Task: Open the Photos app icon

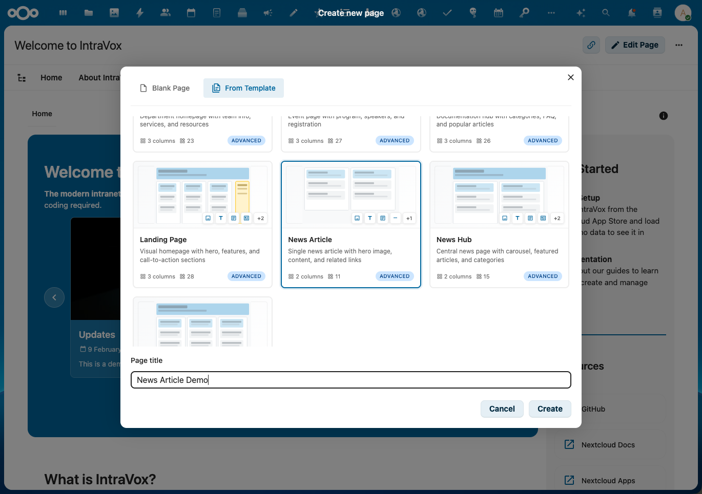Action: pos(114,12)
